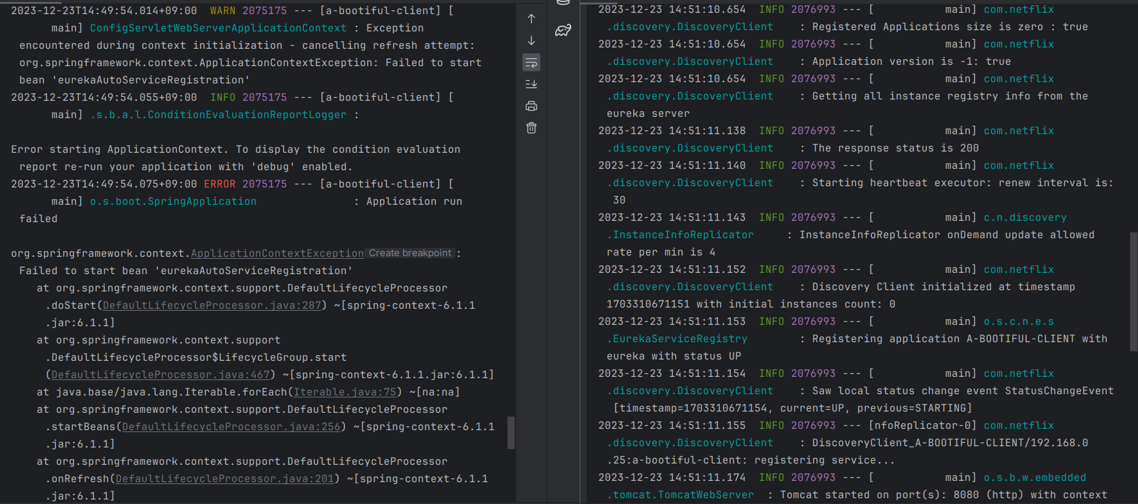Click 'Getting all instance registry info' message
The width and height of the screenshot is (1138, 504).
coord(950,96)
